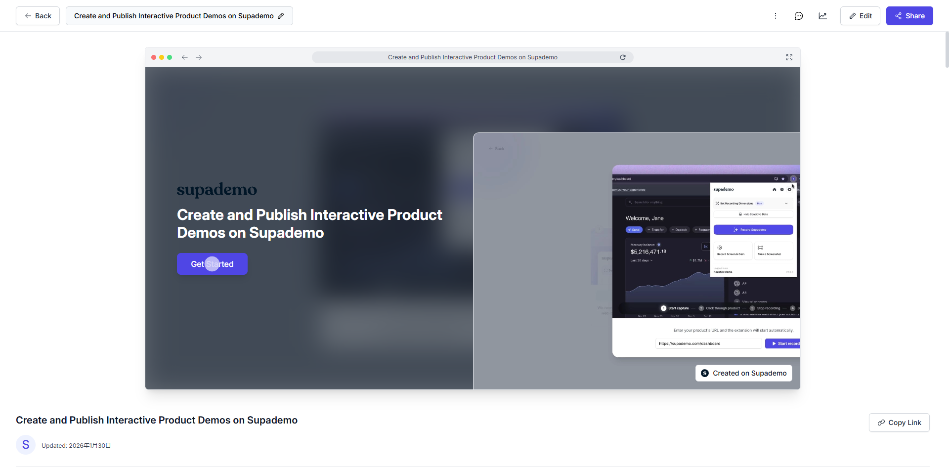Click the page vertical scrollbar
949x467 pixels.
(947, 49)
